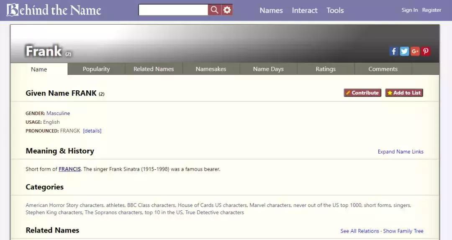Click the Behind the Name logo
The image size is (452, 240).
pos(54,10)
